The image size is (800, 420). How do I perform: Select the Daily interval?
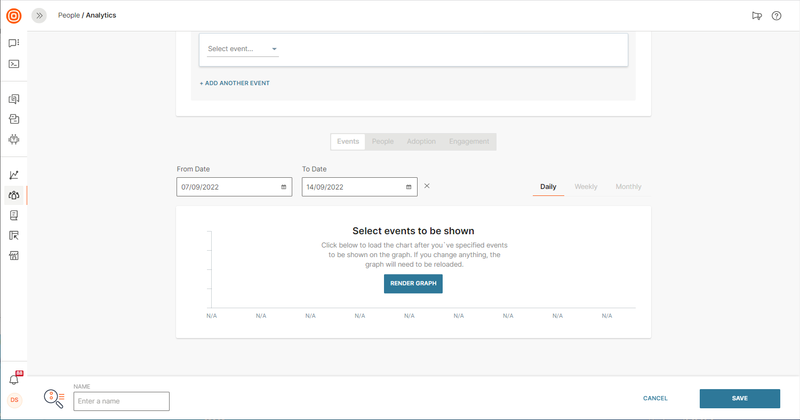(x=548, y=187)
